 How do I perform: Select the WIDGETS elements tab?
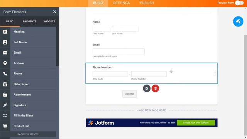(x=49, y=22)
